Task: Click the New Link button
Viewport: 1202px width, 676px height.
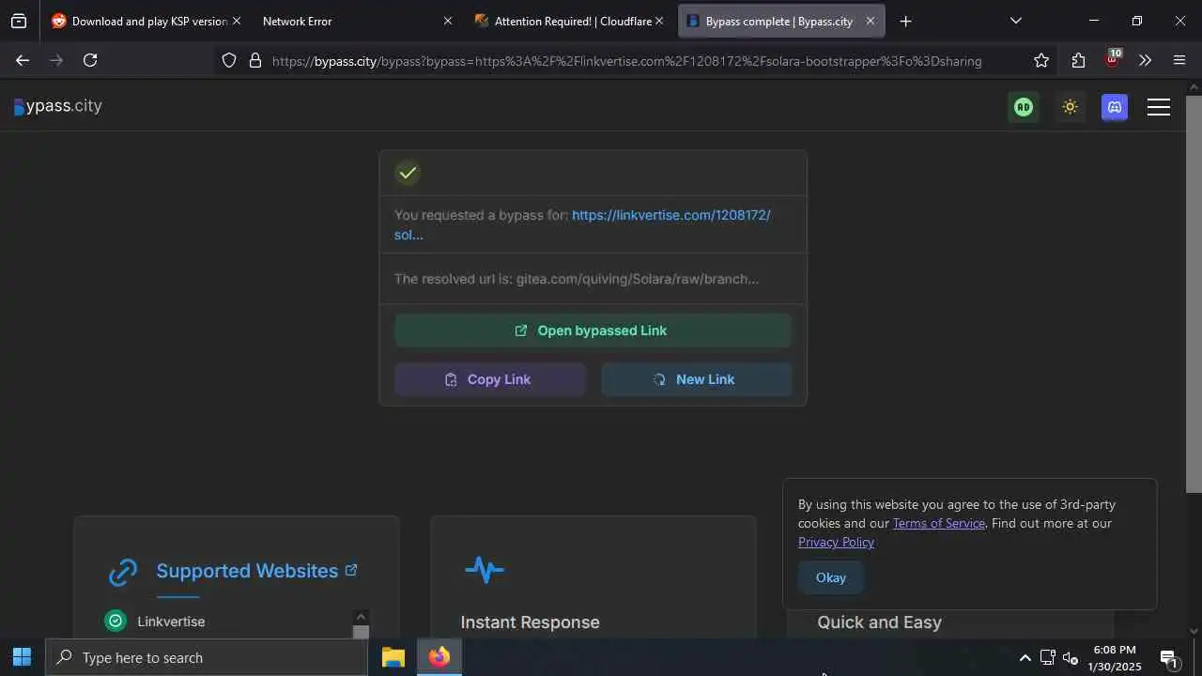Action: (x=696, y=379)
